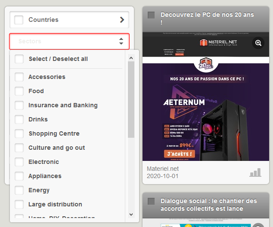The height and width of the screenshot is (227, 273).
Task: Click the J'ACHÈTE ! button in newsletter
Action: coord(180,153)
